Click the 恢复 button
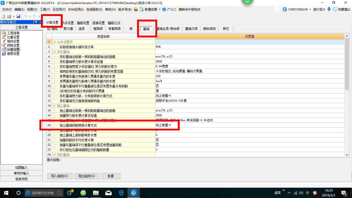The width and height of the screenshot is (352, 198). pos(111,176)
